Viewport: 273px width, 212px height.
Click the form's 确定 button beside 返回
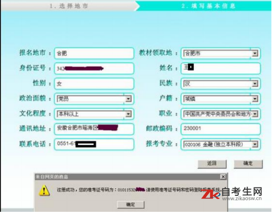point(248,164)
